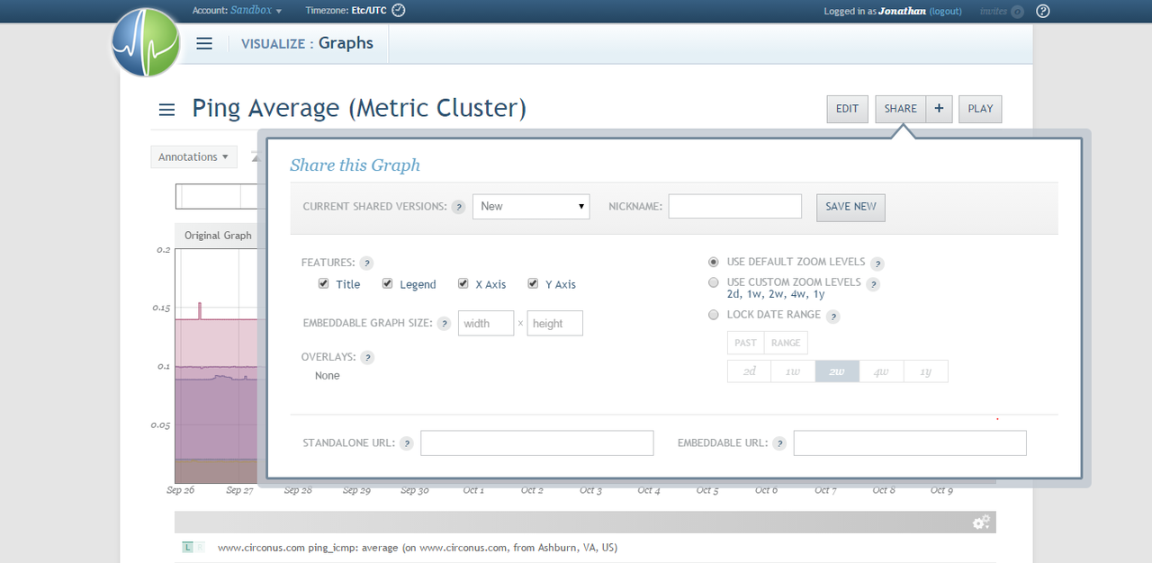Screen dimensions: 1152x563
Task: Open the Circonus help question mark icon
Action: 1042,11
